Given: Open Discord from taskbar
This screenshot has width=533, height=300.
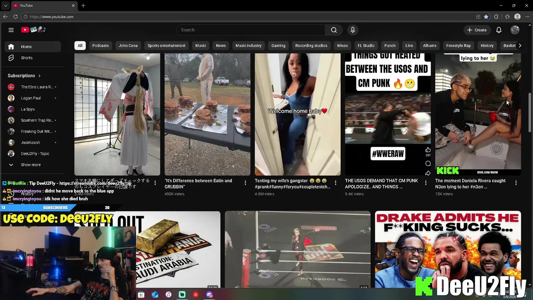Looking at the screenshot, I should (x=209, y=295).
